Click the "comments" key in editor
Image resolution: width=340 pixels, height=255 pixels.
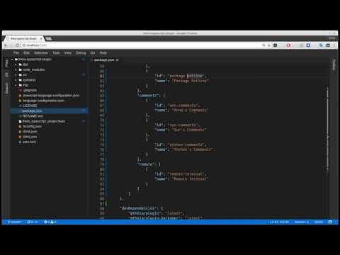[148, 96]
